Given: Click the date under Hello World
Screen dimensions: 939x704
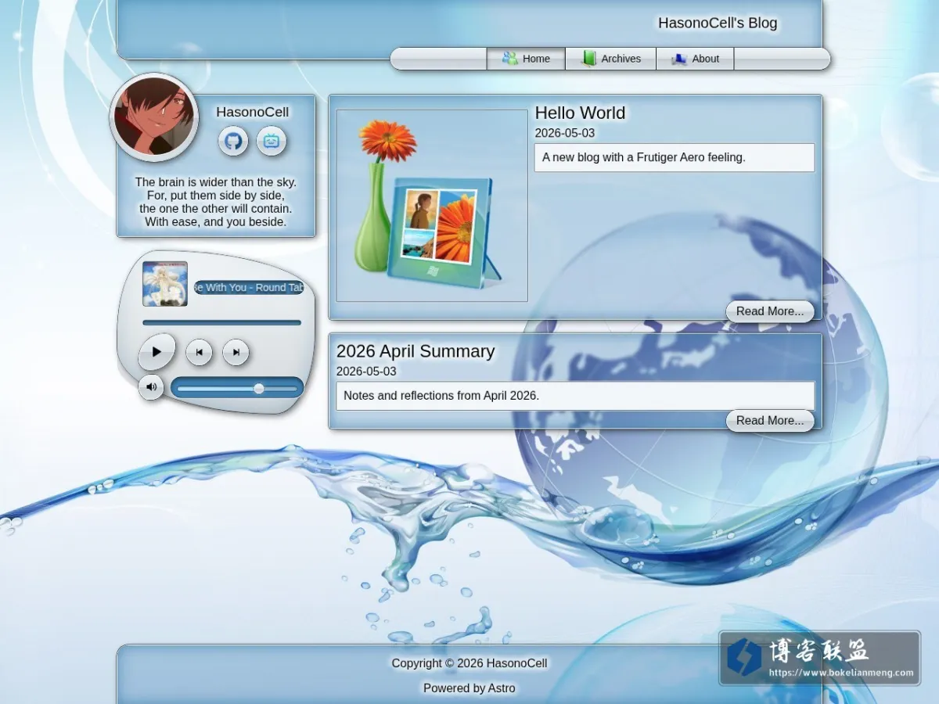Looking at the screenshot, I should (x=565, y=133).
